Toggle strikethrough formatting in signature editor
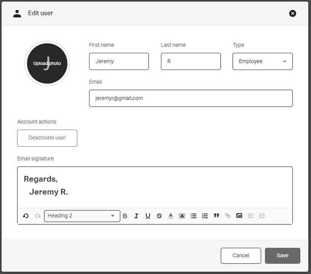 (x=159, y=216)
